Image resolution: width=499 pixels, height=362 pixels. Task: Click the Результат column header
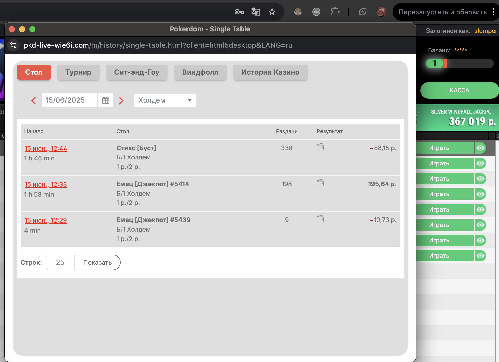(329, 131)
